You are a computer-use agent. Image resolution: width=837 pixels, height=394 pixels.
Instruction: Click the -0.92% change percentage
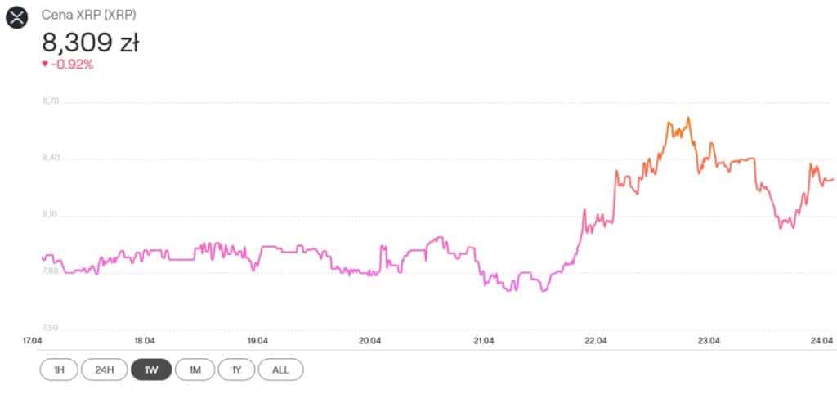tap(72, 65)
